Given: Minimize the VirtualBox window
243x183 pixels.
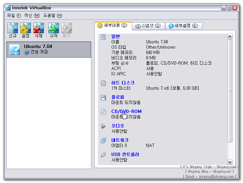Looking at the screenshot, I should [223, 8].
